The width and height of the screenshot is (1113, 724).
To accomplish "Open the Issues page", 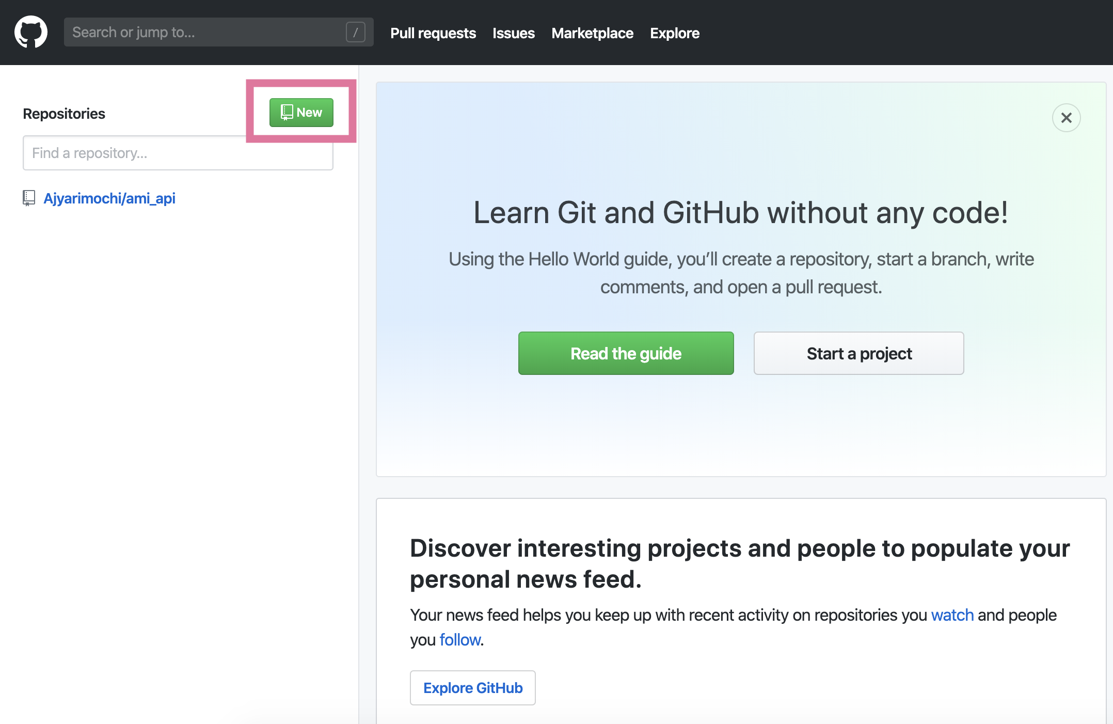I will click(x=513, y=33).
